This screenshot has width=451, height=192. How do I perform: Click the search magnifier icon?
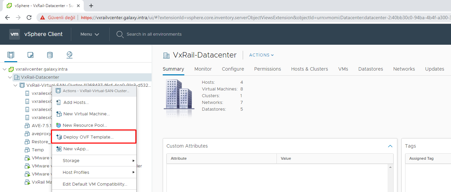click(120, 34)
